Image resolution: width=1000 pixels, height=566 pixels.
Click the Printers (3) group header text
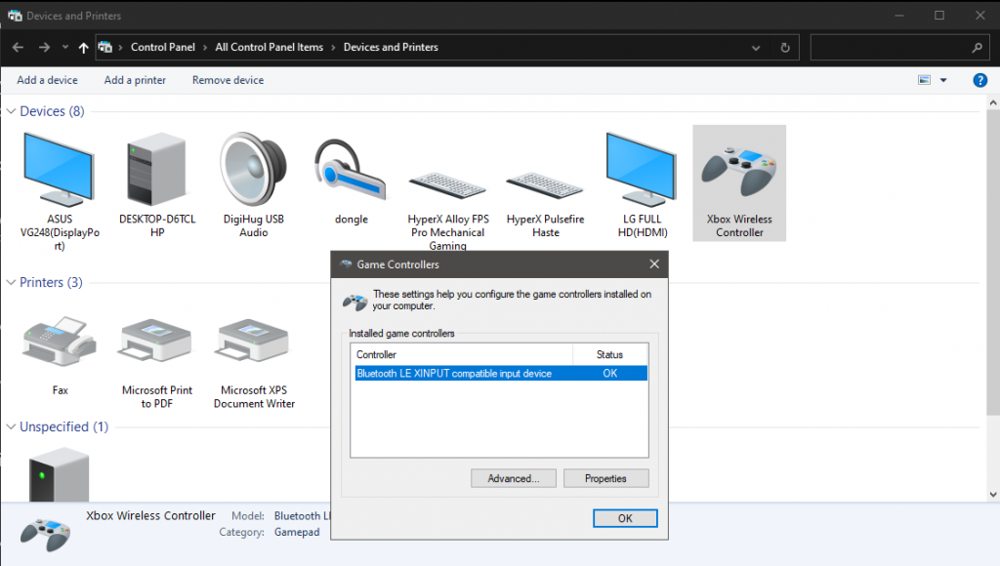[51, 282]
